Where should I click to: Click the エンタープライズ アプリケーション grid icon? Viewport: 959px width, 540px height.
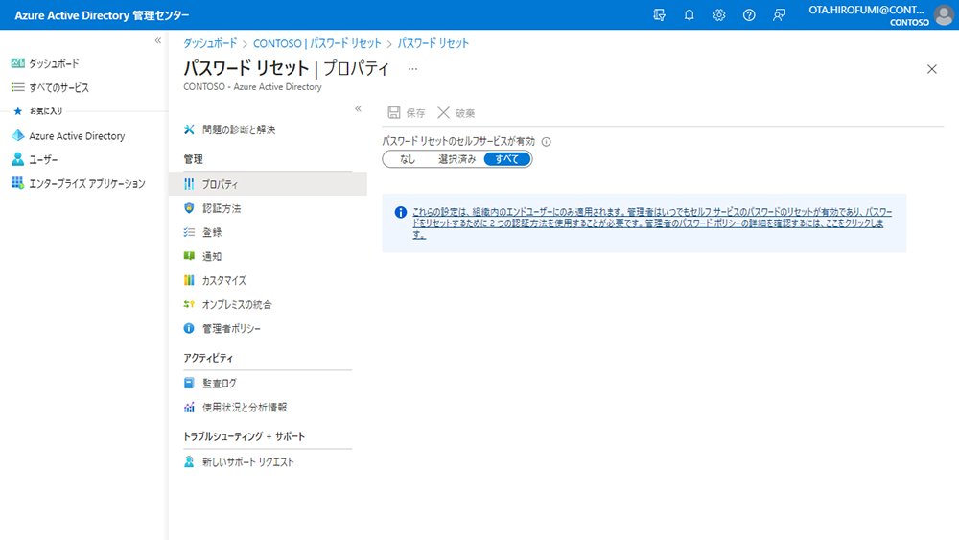click(x=17, y=183)
